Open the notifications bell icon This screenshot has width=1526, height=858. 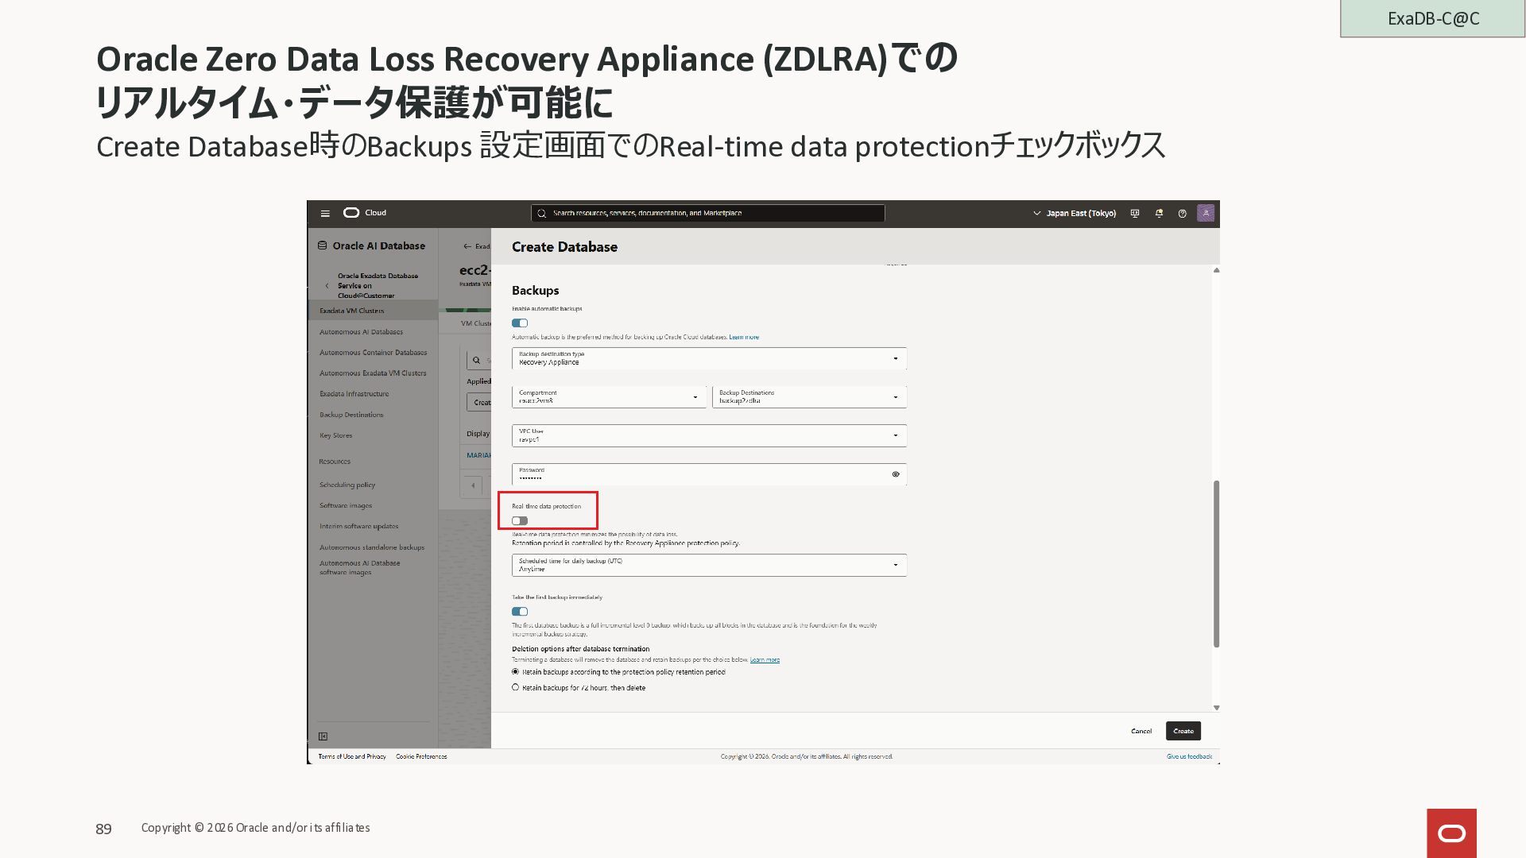click(1159, 214)
